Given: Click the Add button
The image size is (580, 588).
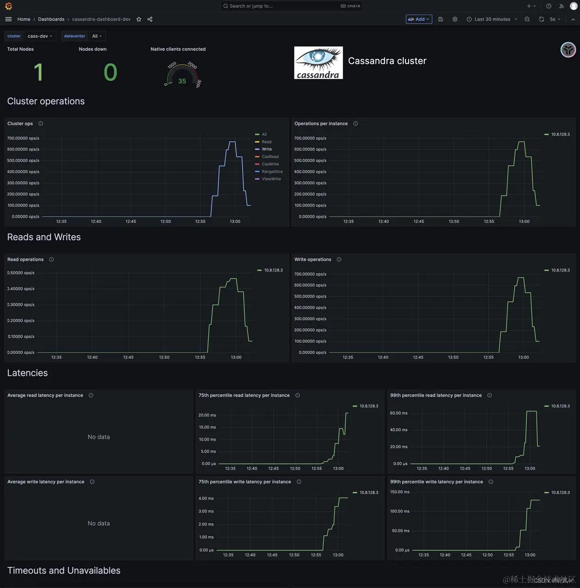Looking at the screenshot, I should (x=419, y=19).
